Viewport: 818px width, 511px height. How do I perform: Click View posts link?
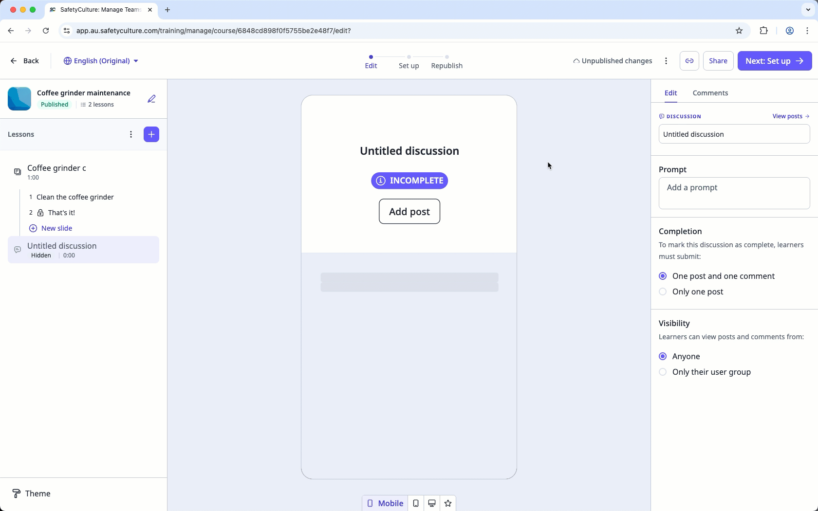coord(791,116)
